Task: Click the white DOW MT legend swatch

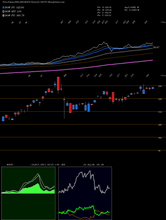Action: pos(3,11)
